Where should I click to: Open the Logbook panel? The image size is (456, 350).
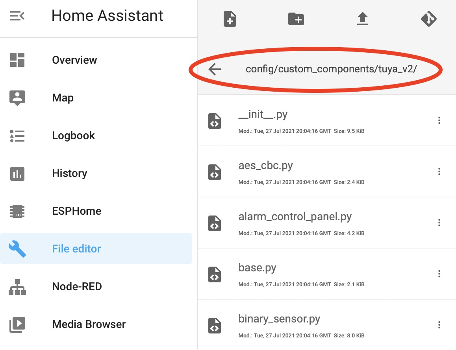coord(96,135)
